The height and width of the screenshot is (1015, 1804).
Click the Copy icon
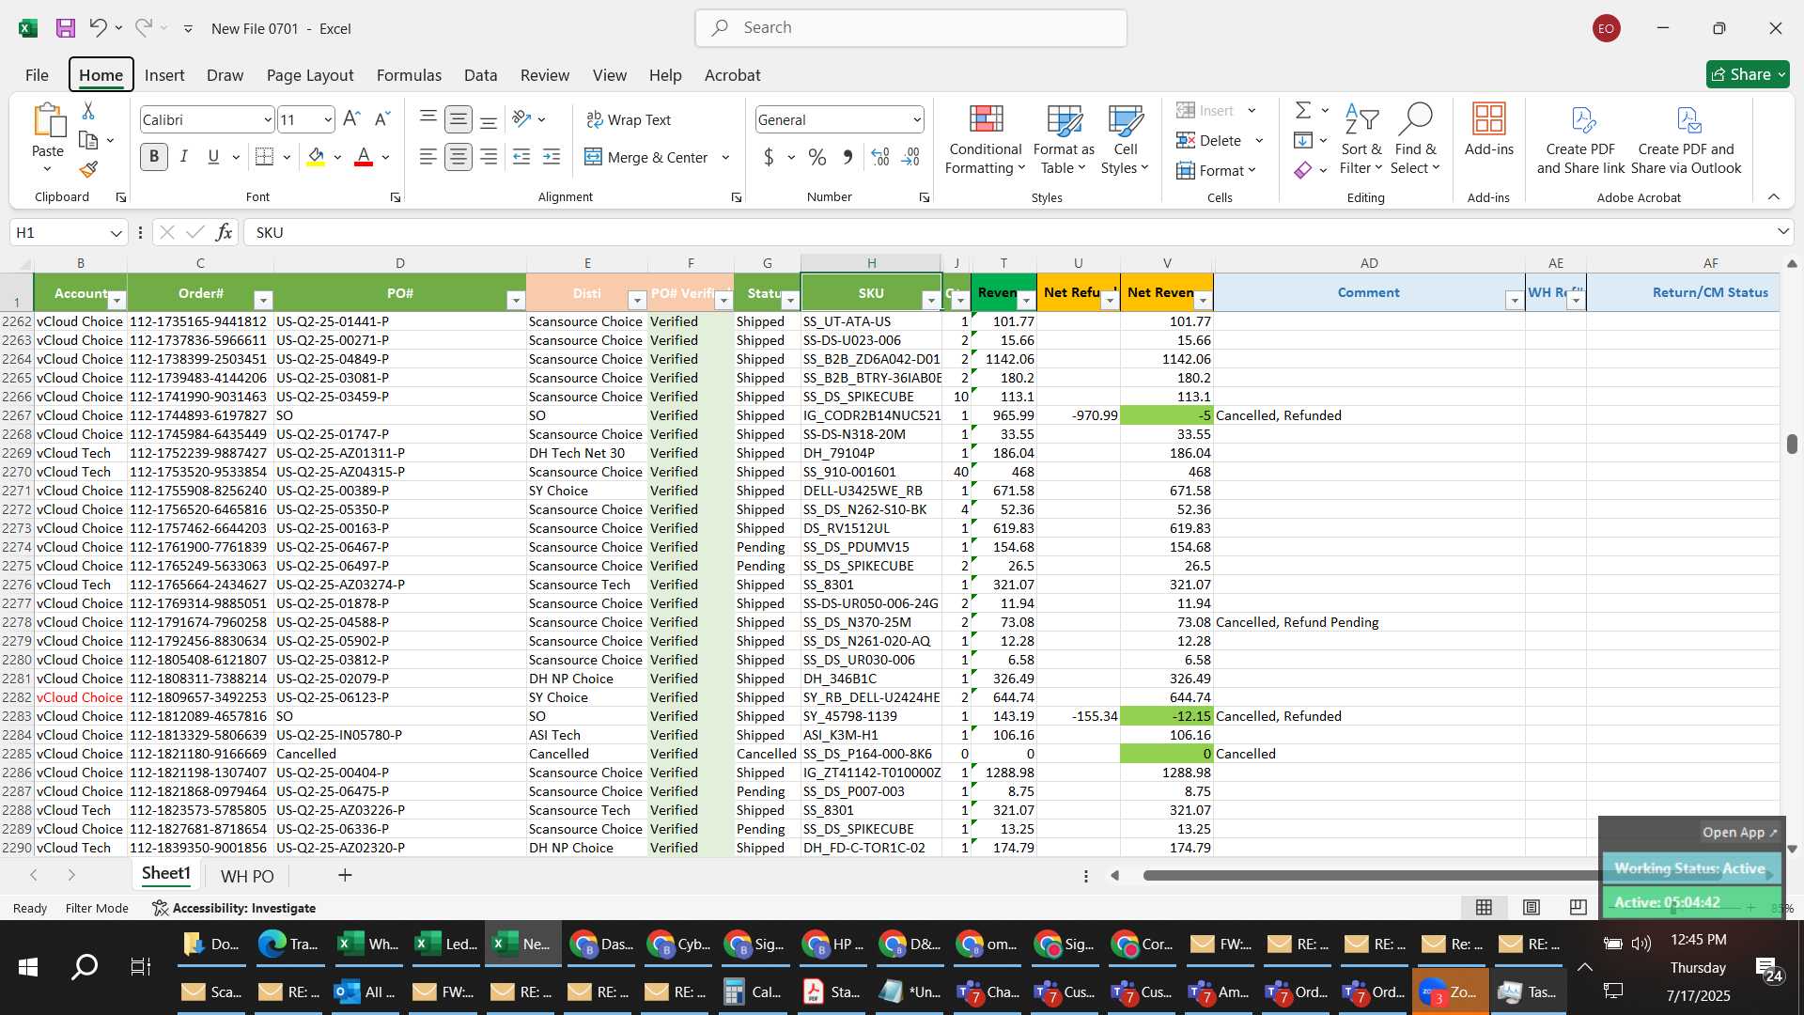[88, 140]
